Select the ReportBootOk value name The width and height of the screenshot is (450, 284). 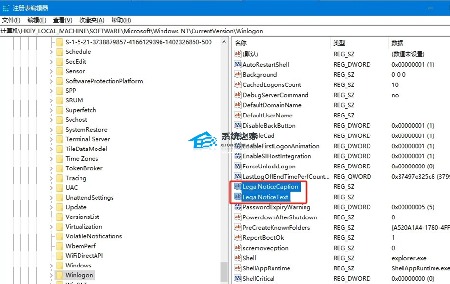tap(263, 238)
